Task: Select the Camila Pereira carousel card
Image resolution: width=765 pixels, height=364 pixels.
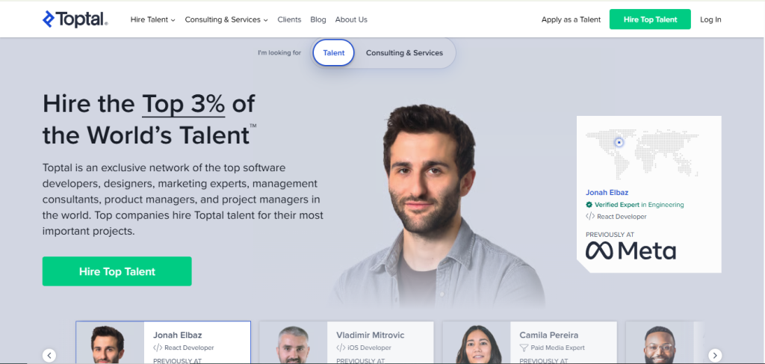Action: (530, 342)
